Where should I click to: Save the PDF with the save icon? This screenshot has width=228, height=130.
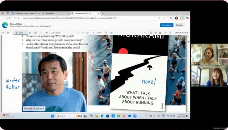point(155,32)
